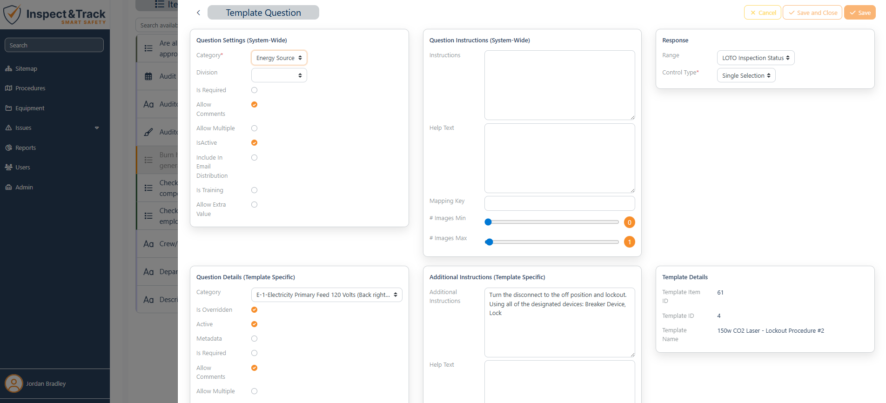Screen dimensions: 886x403
Task: Click the Sitemap icon in sidebar
Action: pos(8,68)
